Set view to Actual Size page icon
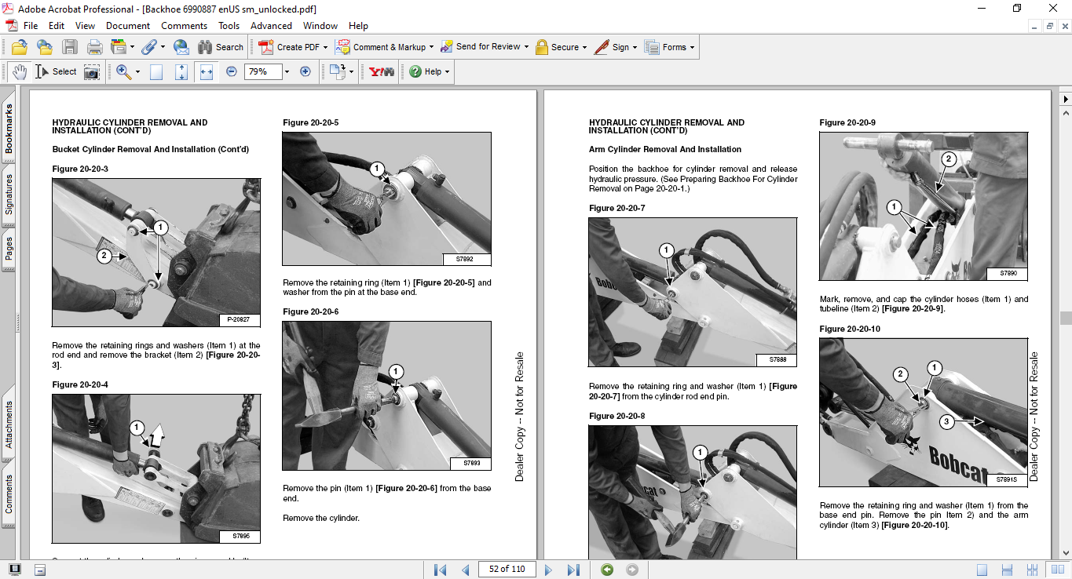Image resolution: width=1072 pixels, height=579 pixels. click(156, 71)
